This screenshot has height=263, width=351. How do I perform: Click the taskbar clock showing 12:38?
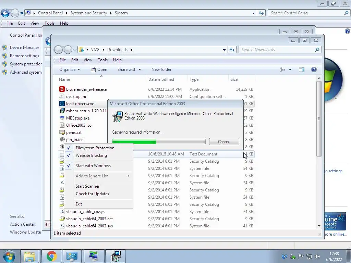[334, 256]
